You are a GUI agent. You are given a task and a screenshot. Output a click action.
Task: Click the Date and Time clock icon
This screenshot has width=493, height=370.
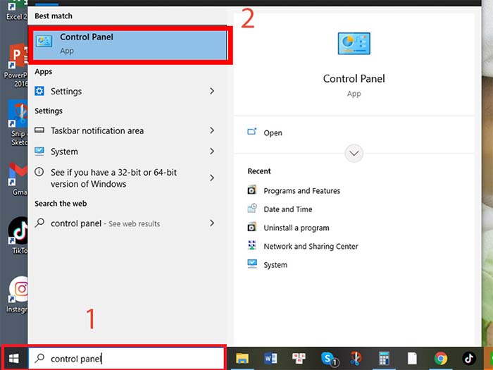click(252, 209)
